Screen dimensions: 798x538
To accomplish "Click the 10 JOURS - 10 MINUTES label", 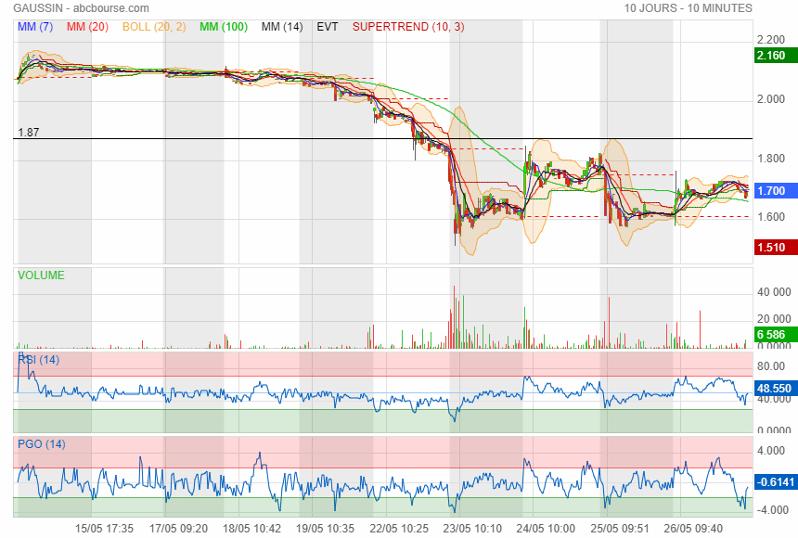I will pyautogui.click(x=689, y=8).
